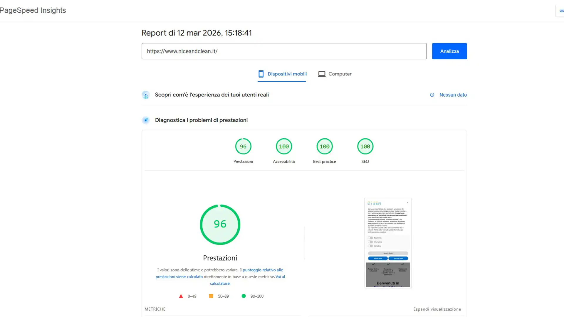This screenshot has height=317, width=564.
Task: Open the mobile page screenshot thumbnail
Action: (388, 243)
